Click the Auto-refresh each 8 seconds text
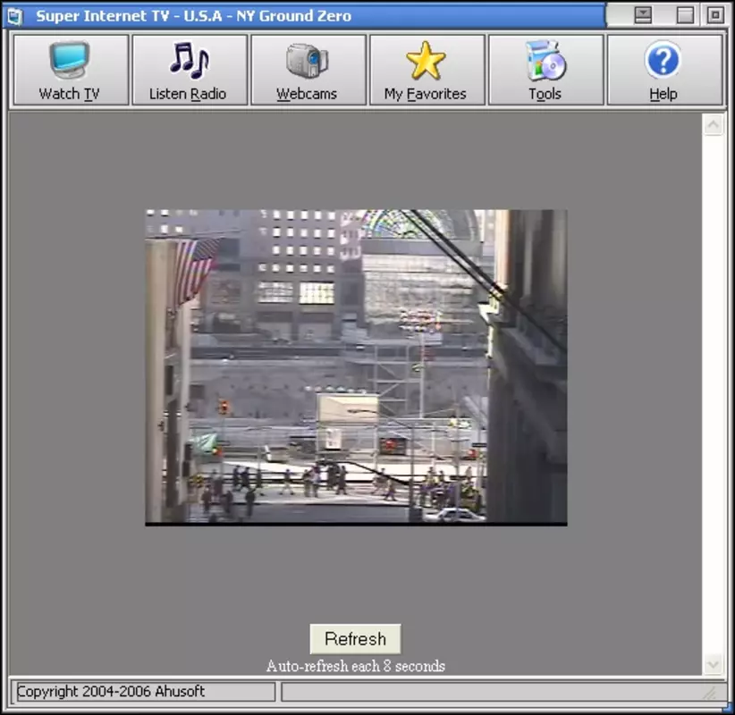 [x=355, y=666]
